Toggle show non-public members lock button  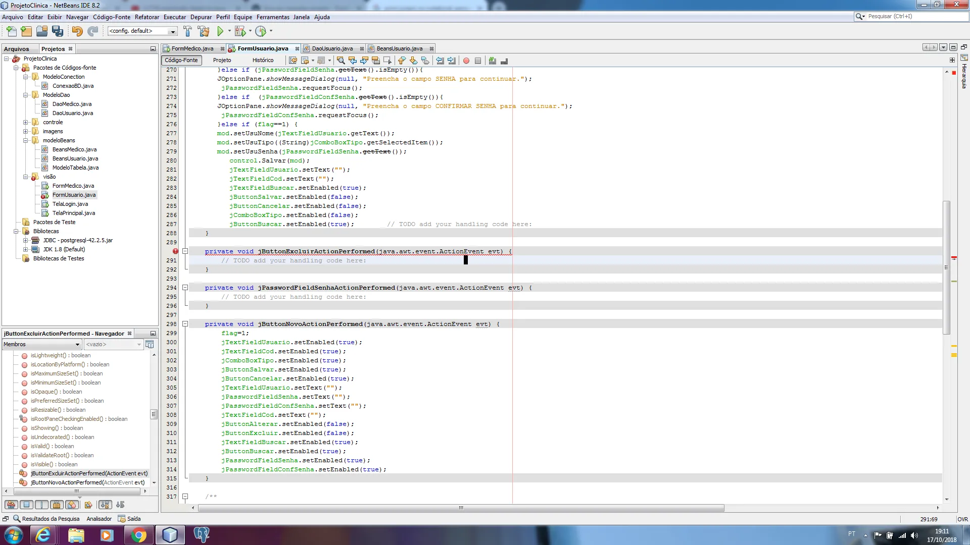pos(57,505)
